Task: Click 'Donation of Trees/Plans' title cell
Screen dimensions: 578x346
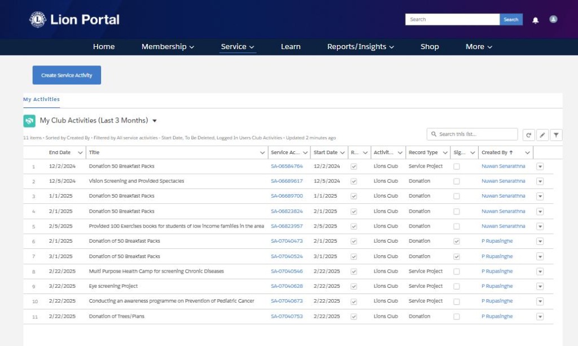Action: coord(116,316)
